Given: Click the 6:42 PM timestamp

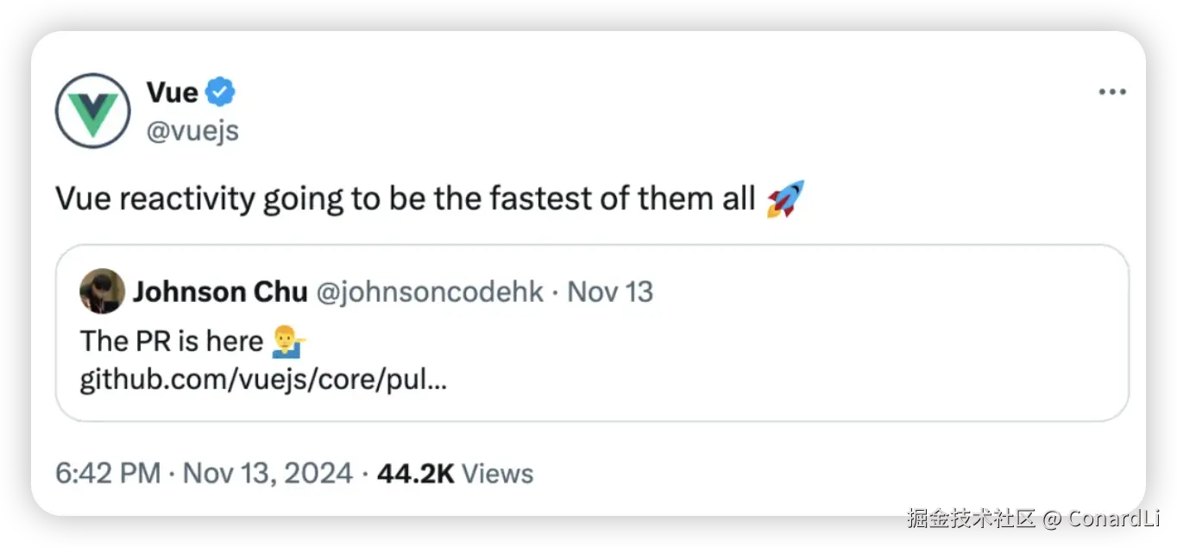Looking at the screenshot, I should click(108, 474).
